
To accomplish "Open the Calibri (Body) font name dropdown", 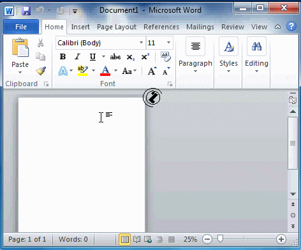I will (141, 43).
